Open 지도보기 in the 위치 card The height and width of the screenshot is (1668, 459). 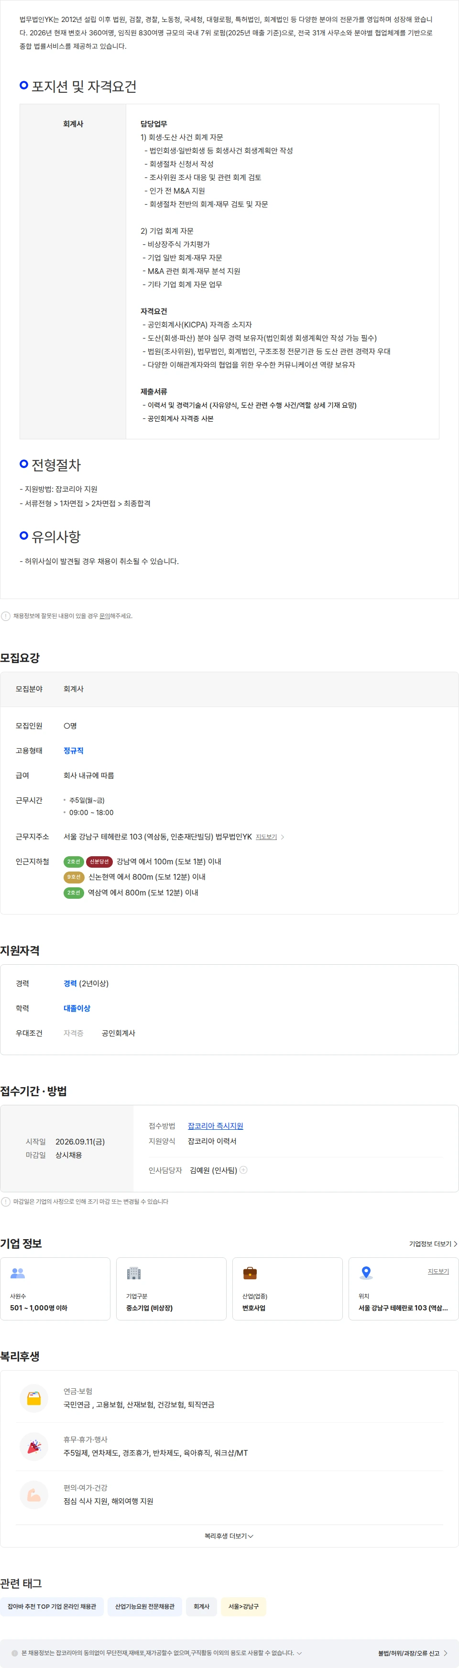coord(438,1271)
